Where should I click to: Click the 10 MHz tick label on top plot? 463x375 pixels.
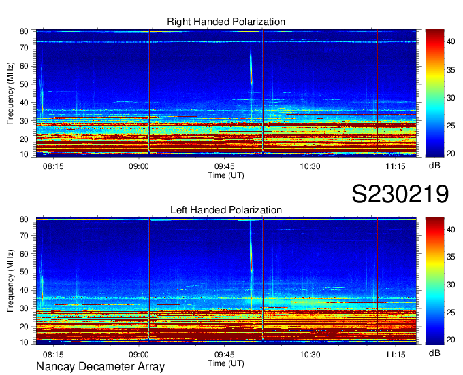click(24, 154)
